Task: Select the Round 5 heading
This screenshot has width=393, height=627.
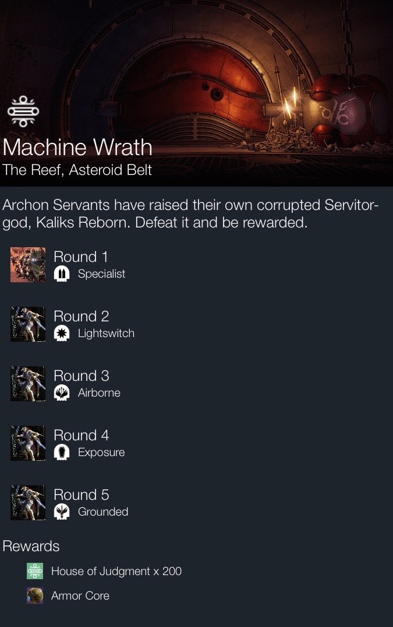Action: (x=82, y=495)
